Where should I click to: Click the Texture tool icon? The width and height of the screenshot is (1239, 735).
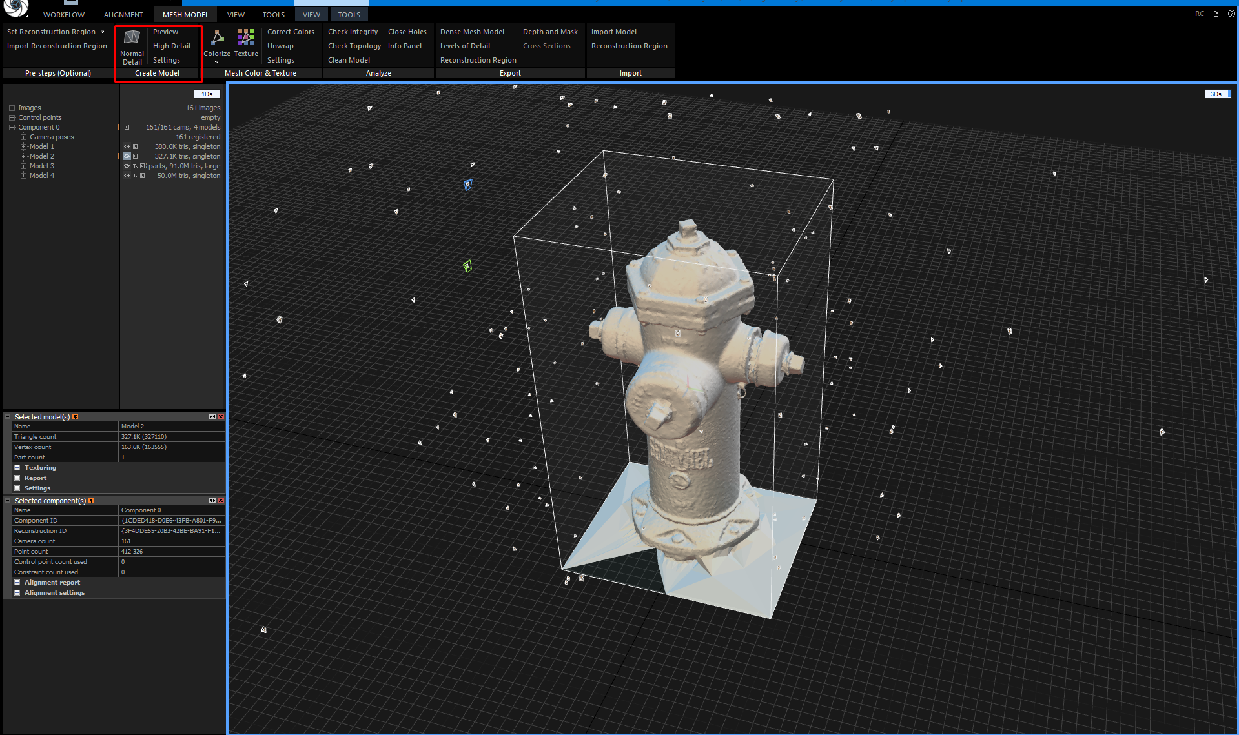[x=246, y=38]
